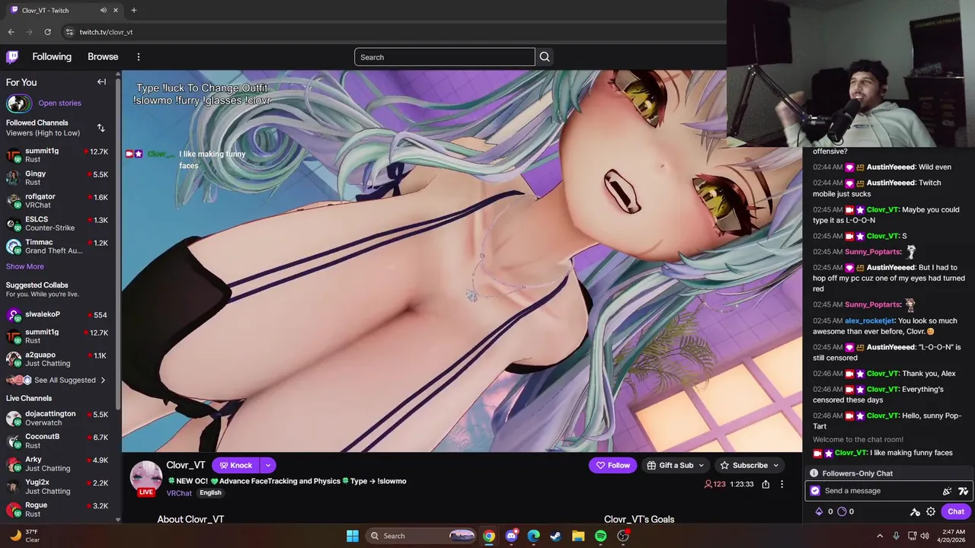The image size is (975, 548).
Task: Open Discord from the taskbar
Action: tap(511, 536)
